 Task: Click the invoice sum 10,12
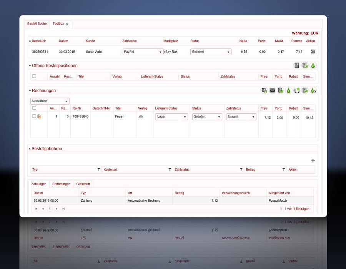309,118
